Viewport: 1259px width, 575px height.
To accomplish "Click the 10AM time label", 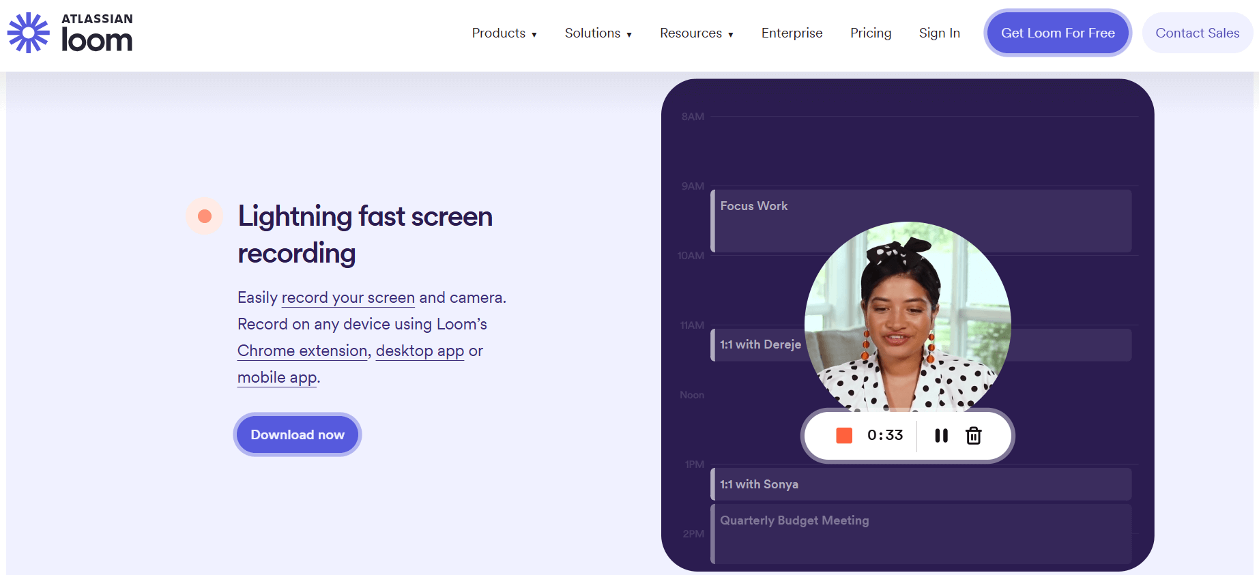I will point(691,256).
